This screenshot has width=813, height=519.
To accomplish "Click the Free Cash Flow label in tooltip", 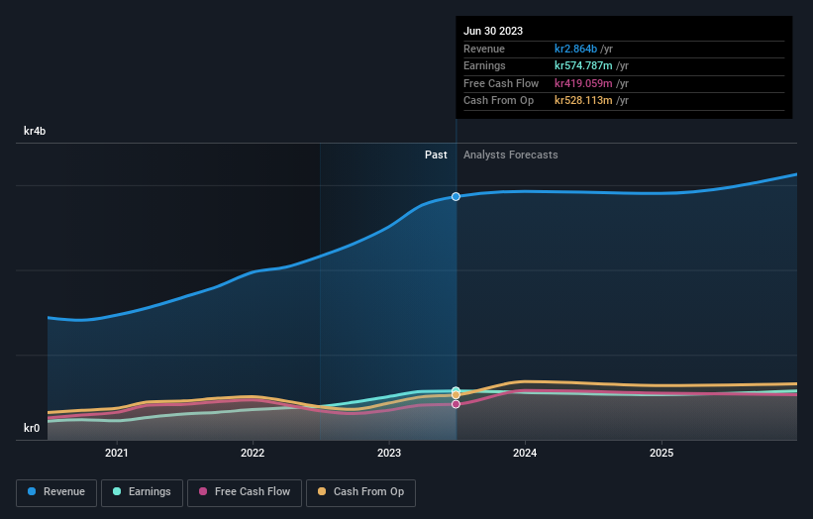I will tap(501, 83).
